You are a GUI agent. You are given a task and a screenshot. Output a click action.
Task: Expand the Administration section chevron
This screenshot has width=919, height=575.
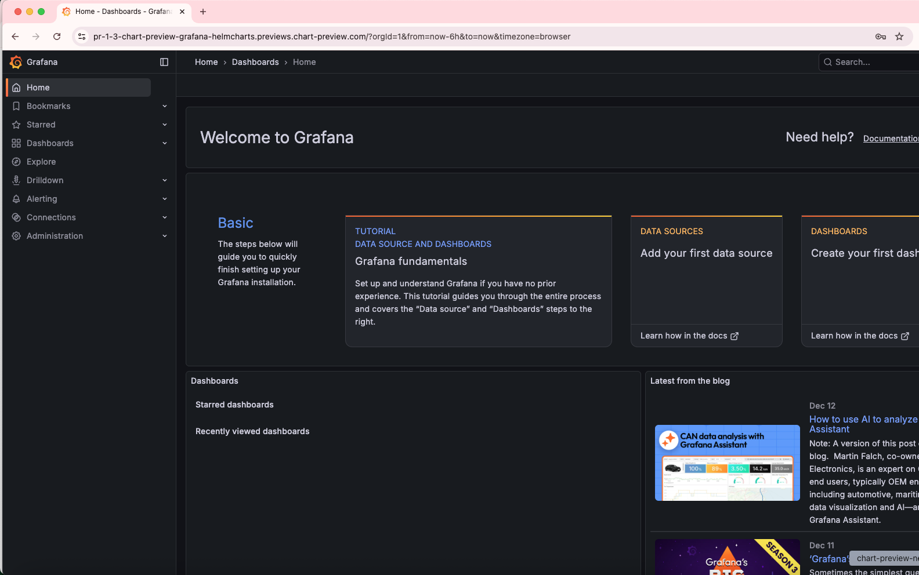[165, 236]
